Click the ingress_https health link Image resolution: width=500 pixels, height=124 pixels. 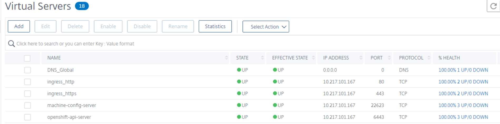point(463,94)
